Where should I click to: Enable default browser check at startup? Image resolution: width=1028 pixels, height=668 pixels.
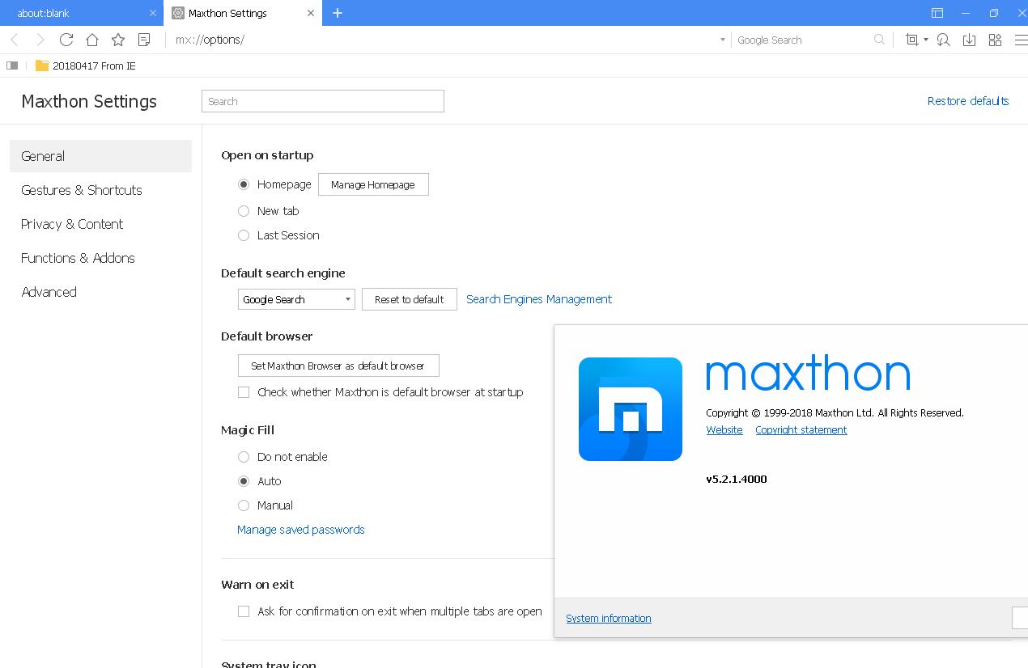(x=244, y=392)
